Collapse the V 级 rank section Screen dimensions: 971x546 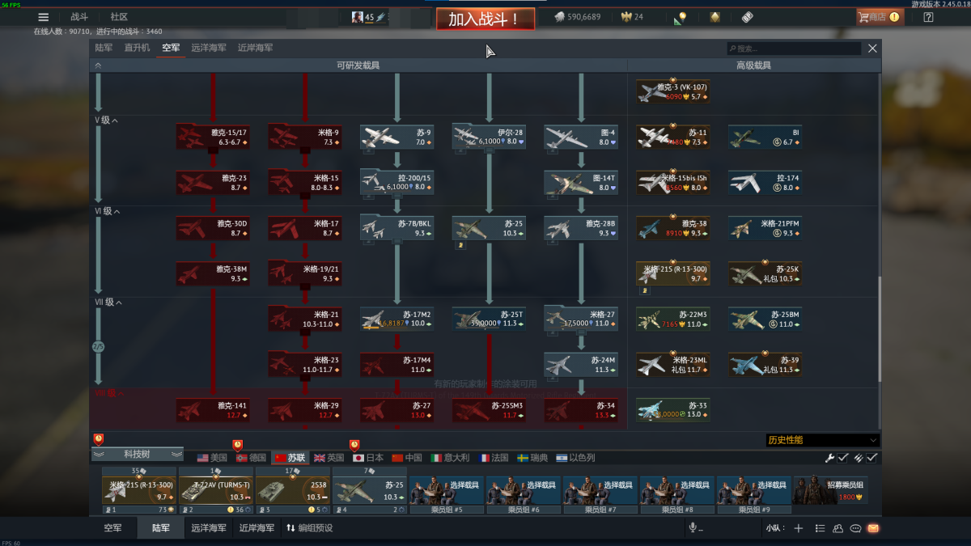pos(107,121)
